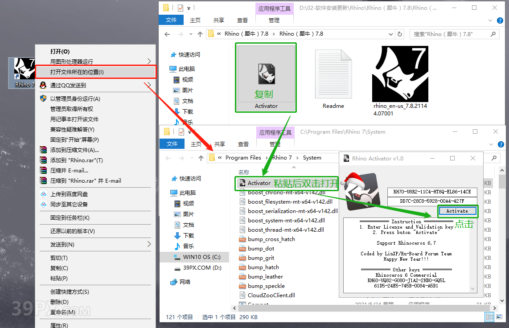509x328 pixels.
Task: Expand the ribbon in the Rhino 7 System window
Action: coord(491,144)
